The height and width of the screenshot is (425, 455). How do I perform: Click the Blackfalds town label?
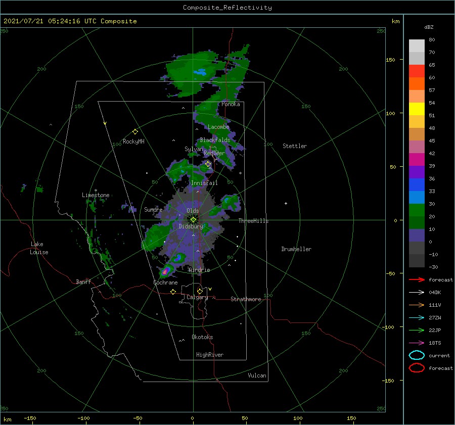click(x=215, y=140)
